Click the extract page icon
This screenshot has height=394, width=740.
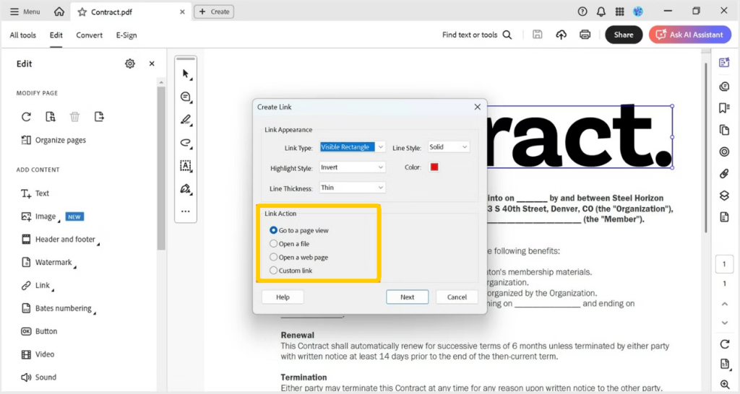tap(98, 117)
